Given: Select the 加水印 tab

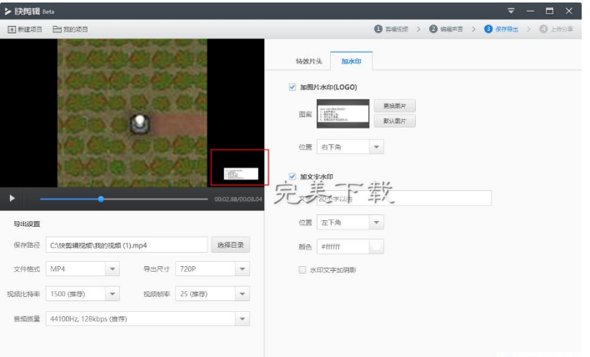Looking at the screenshot, I should click(352, 62).
